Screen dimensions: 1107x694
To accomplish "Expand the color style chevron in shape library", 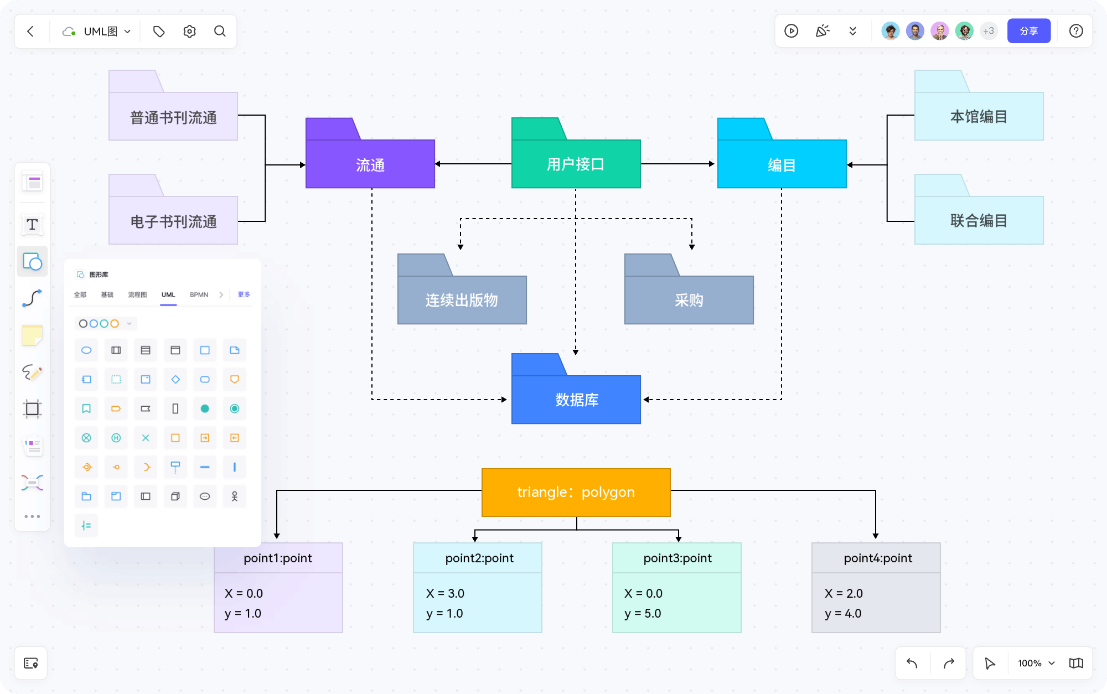I will pyautogui.click(x=129, y=323).
